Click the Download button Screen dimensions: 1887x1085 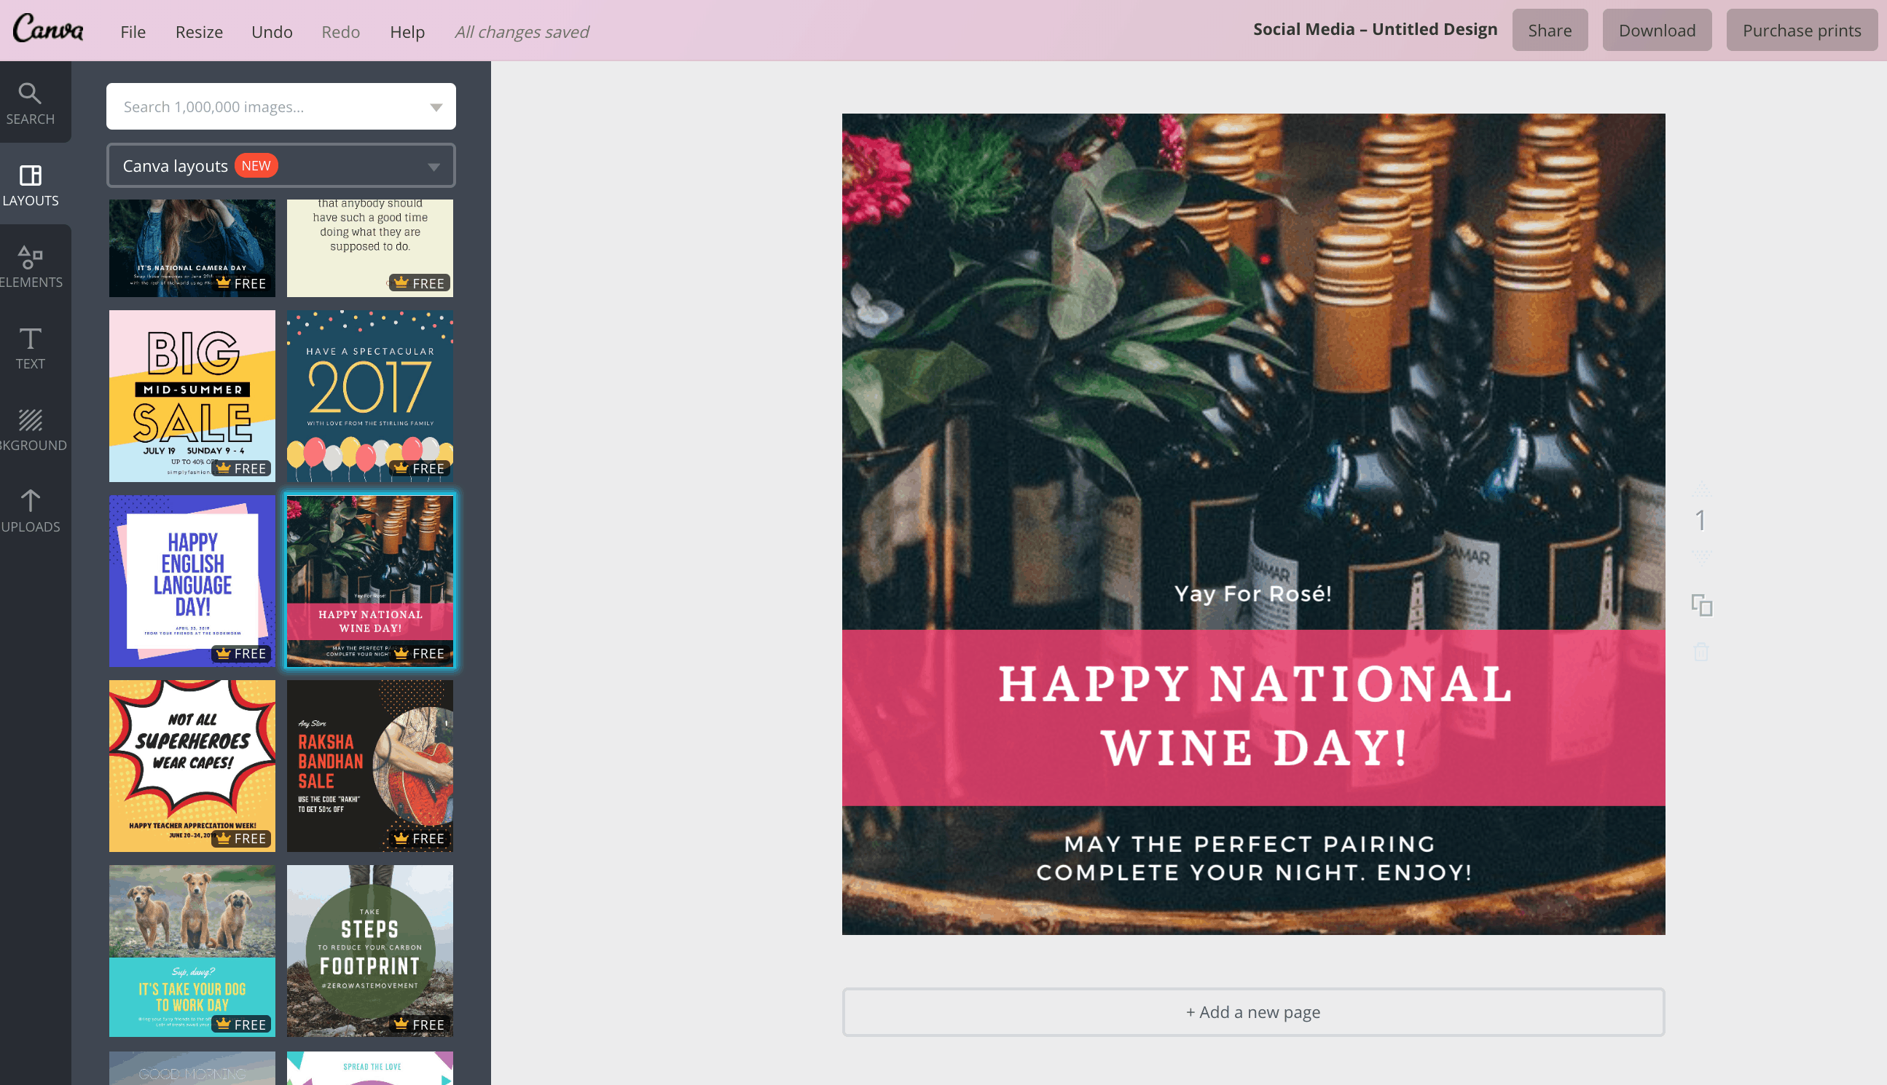click(x=1657, y=30)
